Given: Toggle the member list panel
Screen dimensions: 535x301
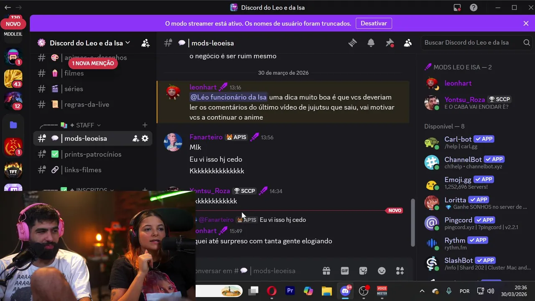Looking at the screenshot, I should click(x=408, y=43).
